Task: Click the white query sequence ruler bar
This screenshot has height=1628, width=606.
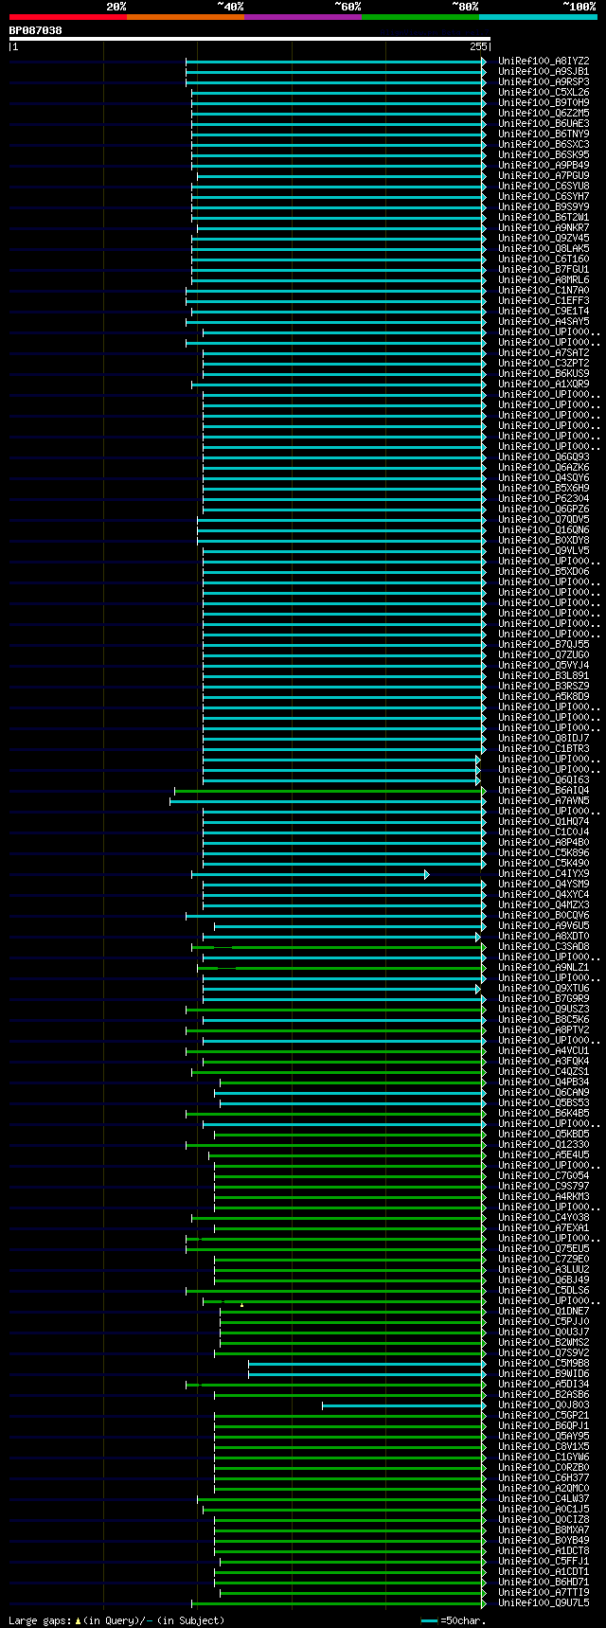Action: 249,39
